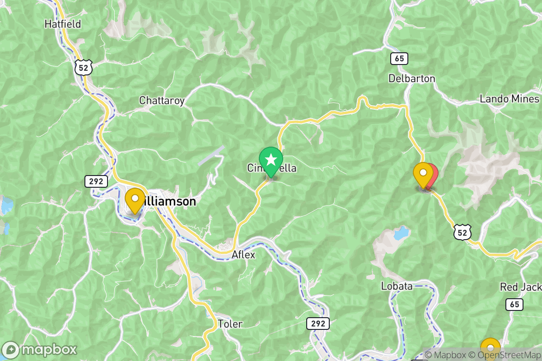Viewport: 542px width, 361px height.
Task: Click the Delbarton town label
Action: (412, 79)
